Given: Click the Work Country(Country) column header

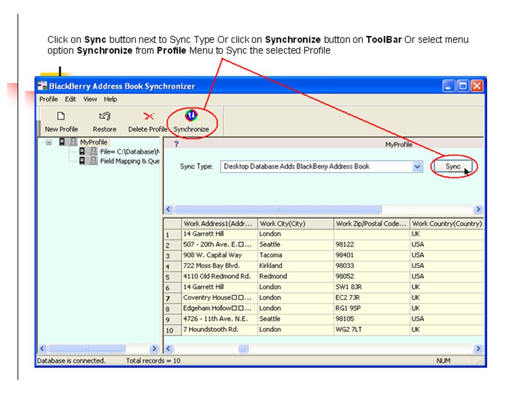Looking at the screenshot, I should pos(447,224).
